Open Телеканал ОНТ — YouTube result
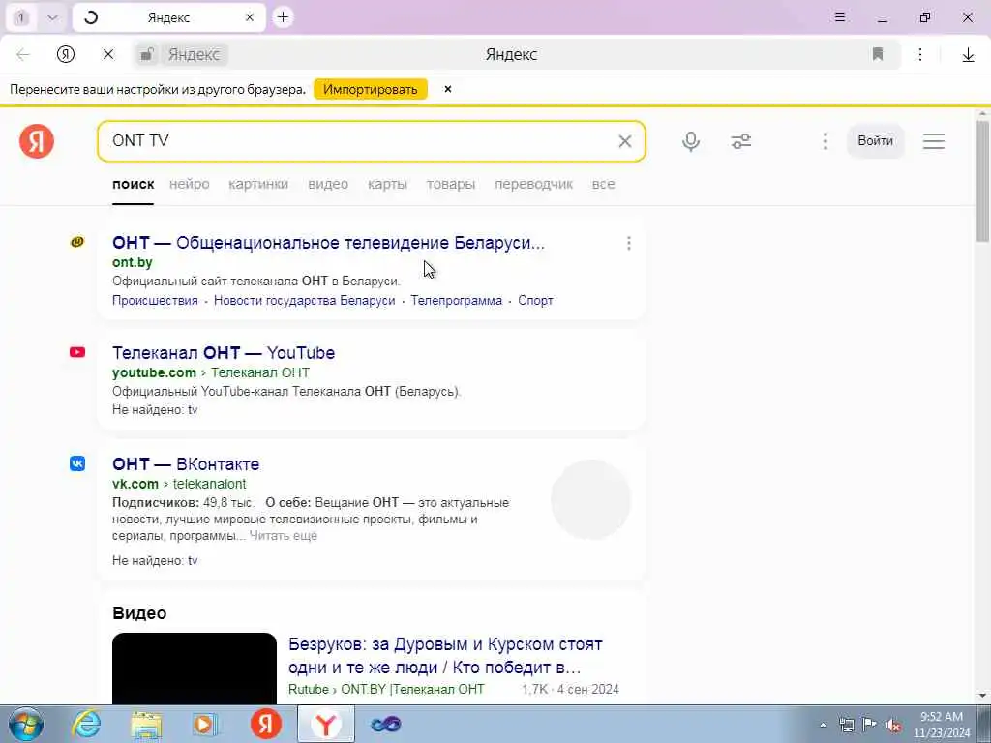This screenshot has width=991, height=743. (224, 352)
